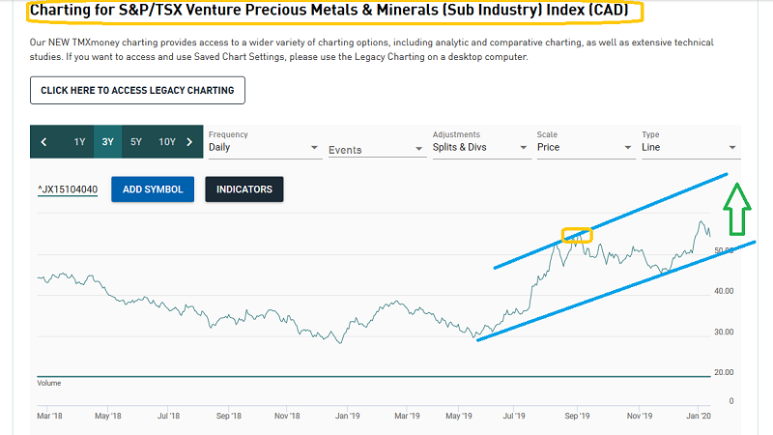773x435 pixels.
Task: Expand the Events dropdown
Action: click(x=375, y=150)
